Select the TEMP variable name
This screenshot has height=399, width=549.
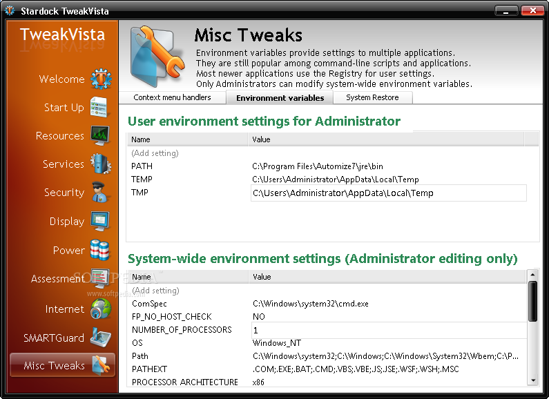pos(142,179)
